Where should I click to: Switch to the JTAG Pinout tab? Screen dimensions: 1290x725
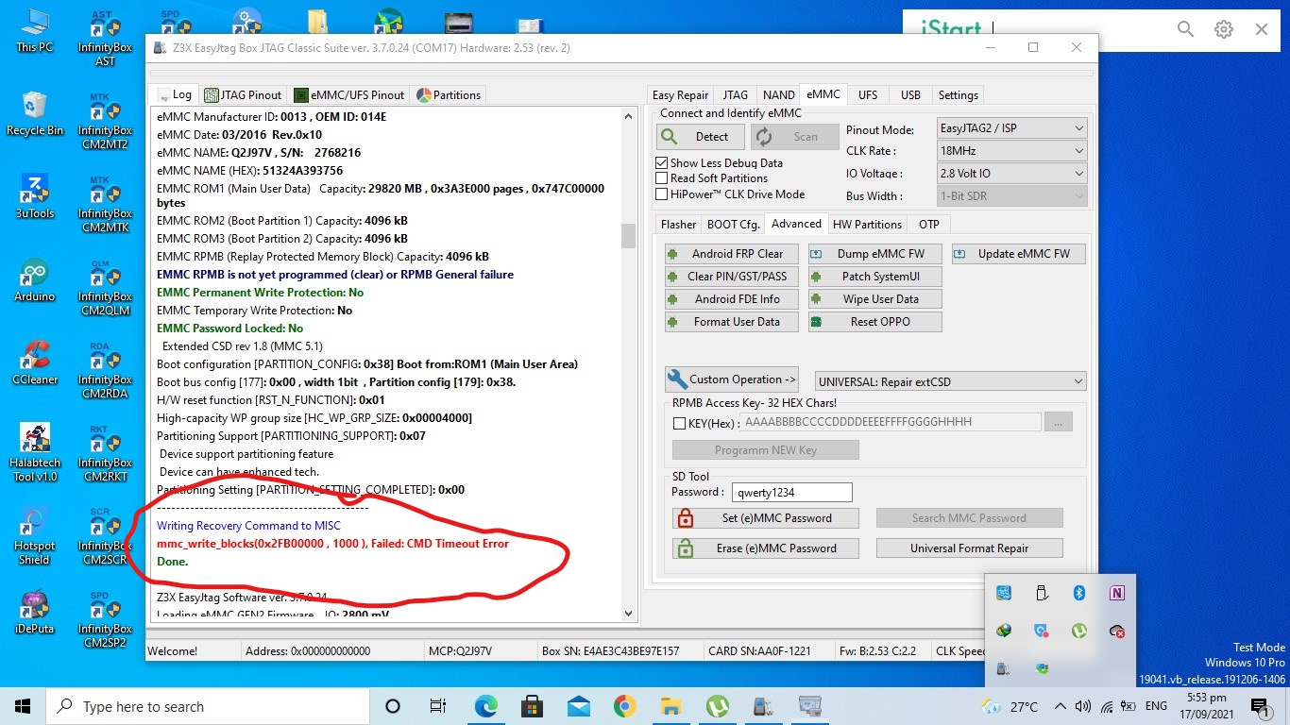pyautogui.click(x=244, y=95)
